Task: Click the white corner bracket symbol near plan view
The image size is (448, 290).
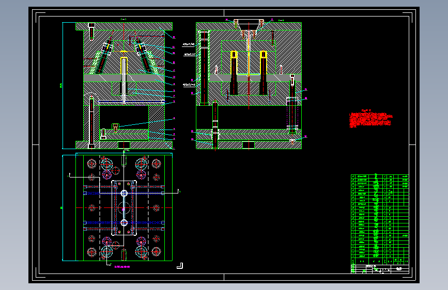Action: pyautogui.click(x=180, y=266)
